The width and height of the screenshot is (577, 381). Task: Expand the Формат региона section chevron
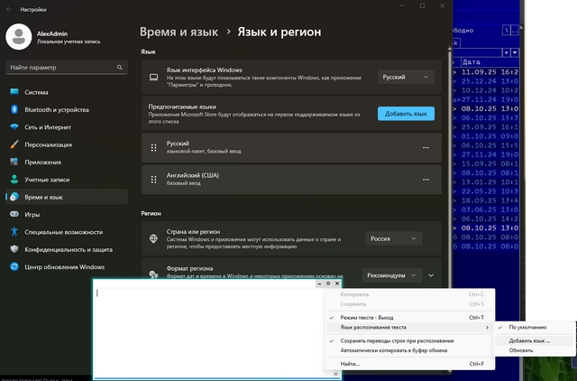[x=432, y=274]
